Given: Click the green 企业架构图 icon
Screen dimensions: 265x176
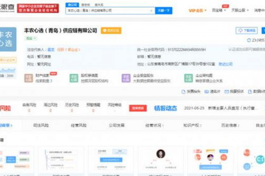Looking at the screenshot, I should (188, 78).
